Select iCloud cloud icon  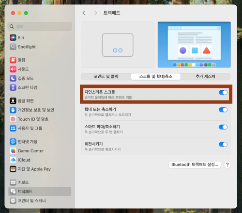13,160
